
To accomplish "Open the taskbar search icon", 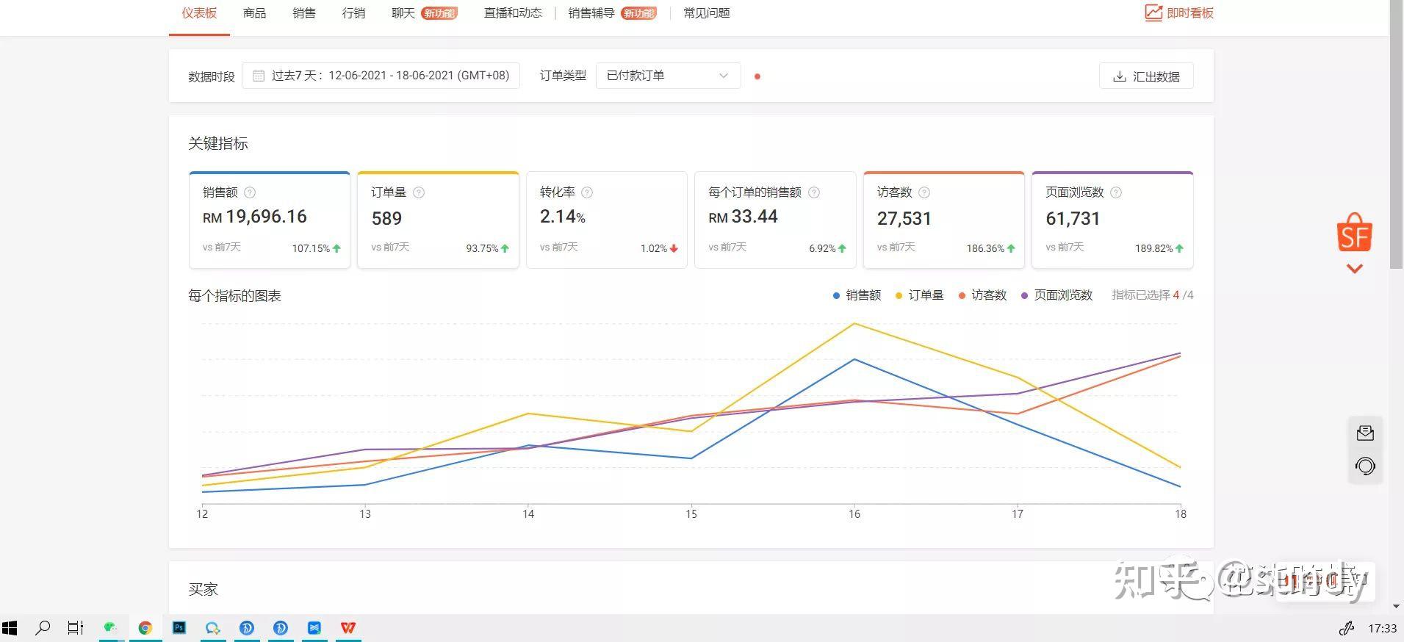I will [43, 628].
